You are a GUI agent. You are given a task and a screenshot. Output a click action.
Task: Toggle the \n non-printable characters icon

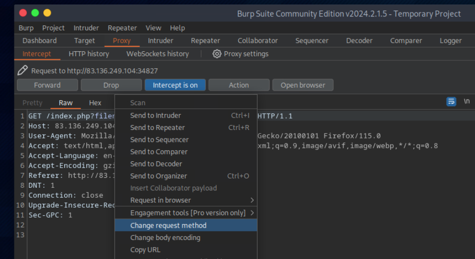pos(467,102)
